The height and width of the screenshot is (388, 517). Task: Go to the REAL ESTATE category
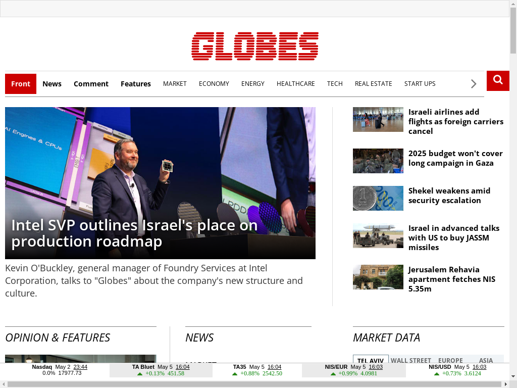click(374, 84)
